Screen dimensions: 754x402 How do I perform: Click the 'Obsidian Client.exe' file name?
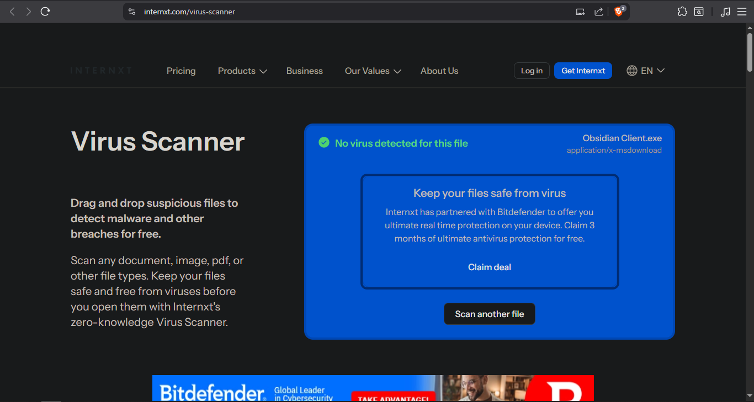(622, 138)
